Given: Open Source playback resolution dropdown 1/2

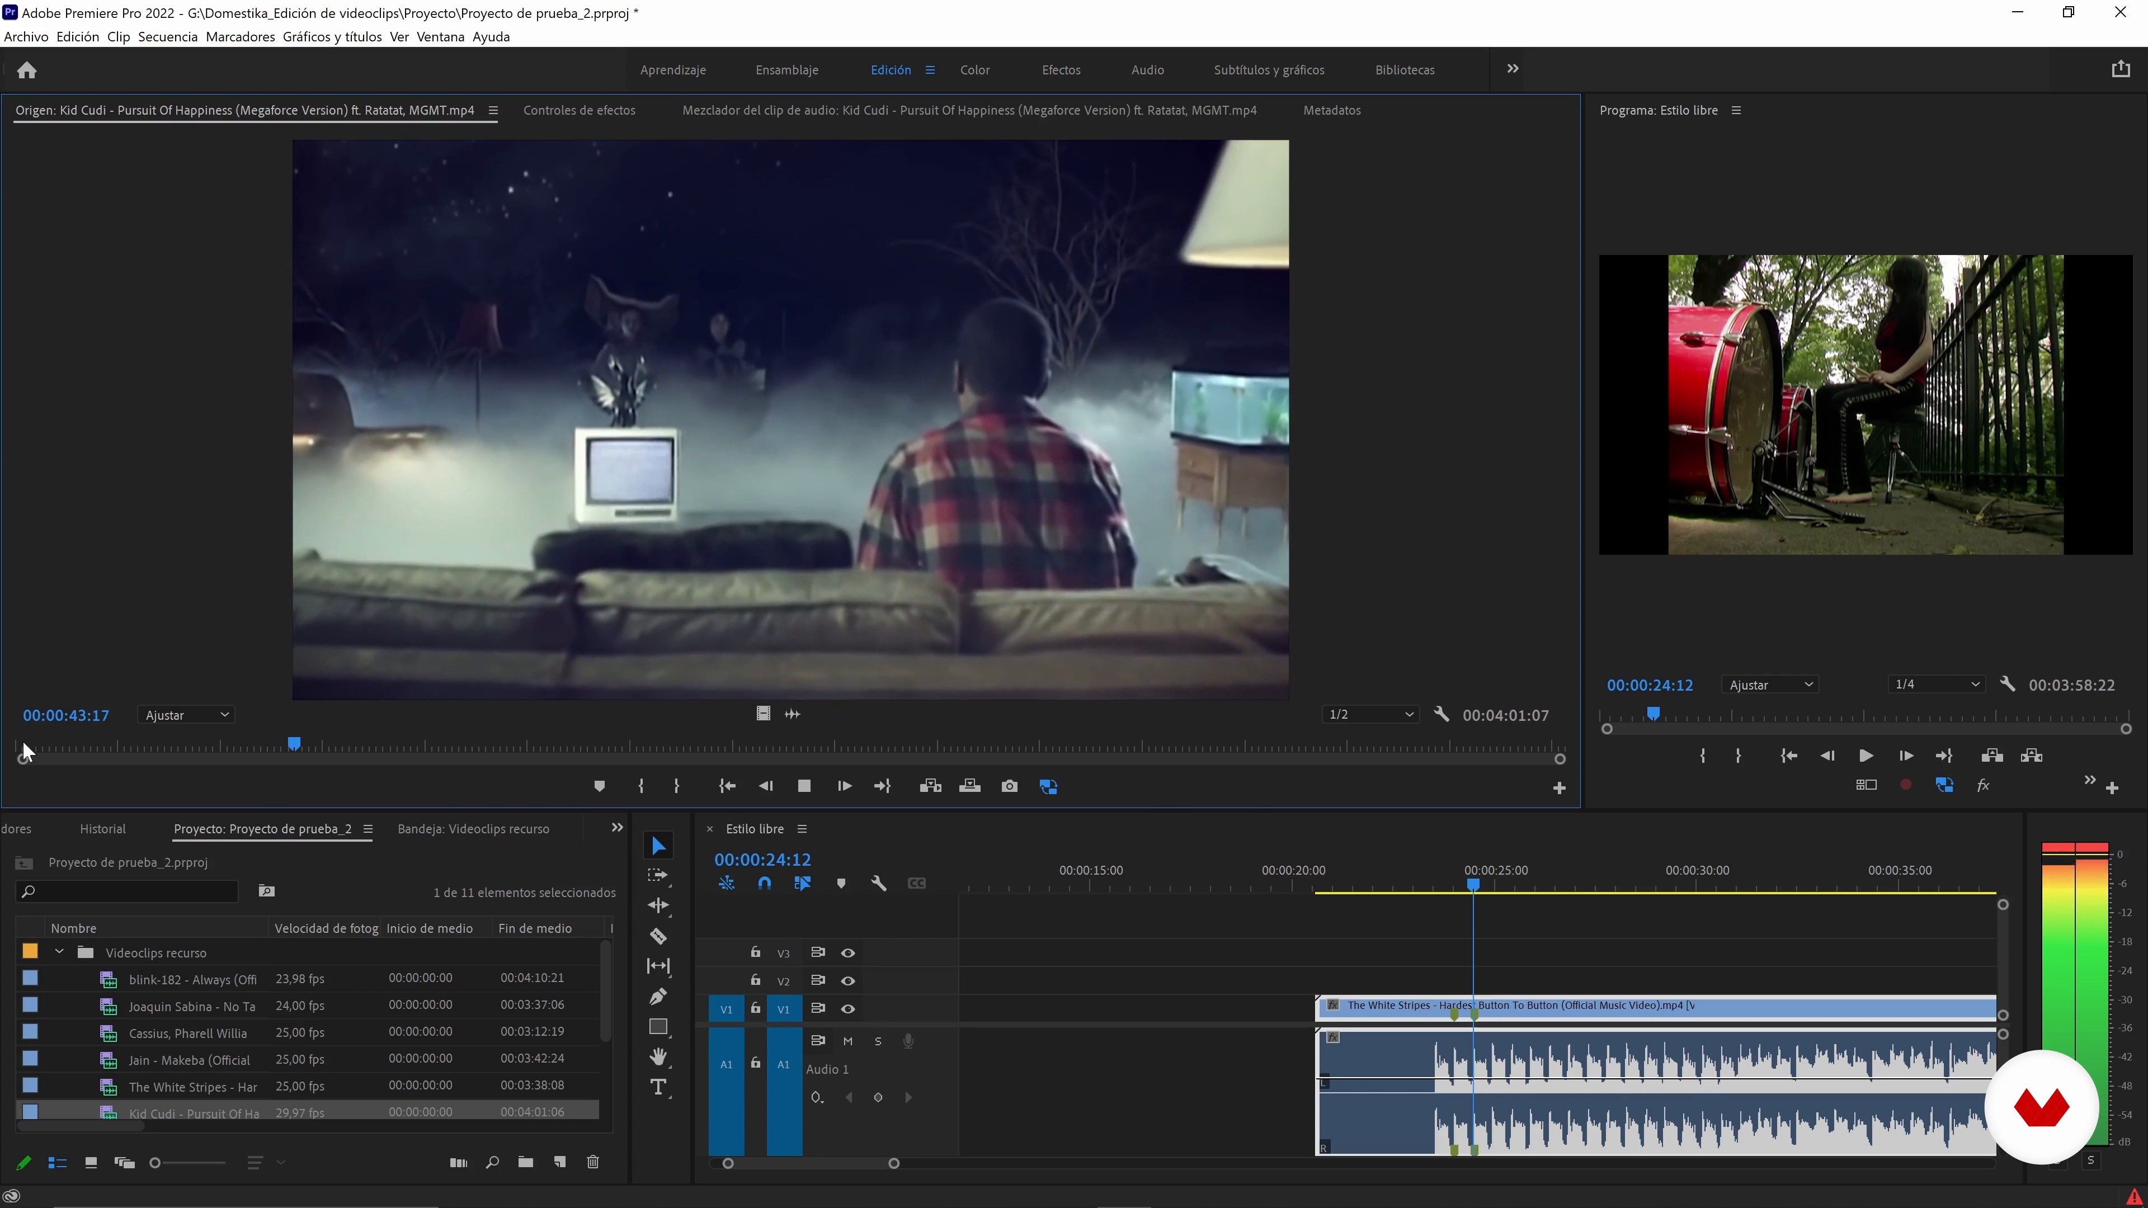Looking at the screenshot, I should pyautogui.click(x=1371, y=715).
